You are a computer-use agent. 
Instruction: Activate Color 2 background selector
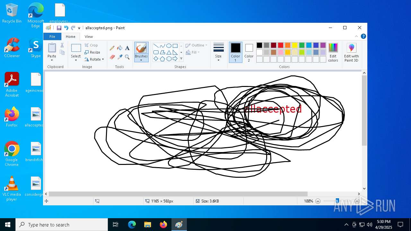249,52
